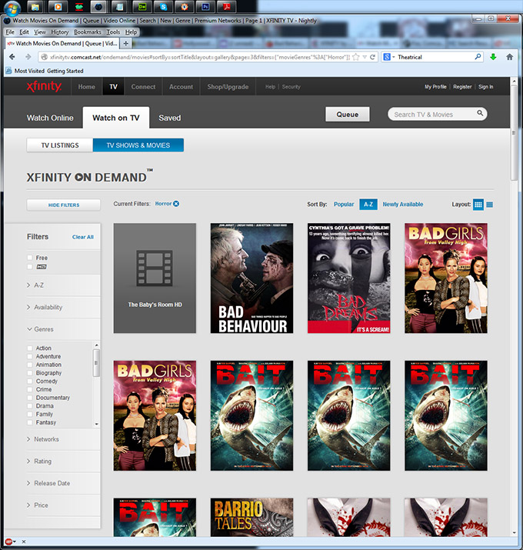Reload the page using the refresh icon
The height and width of the screenshot is (550, 523).
(372, 57)
